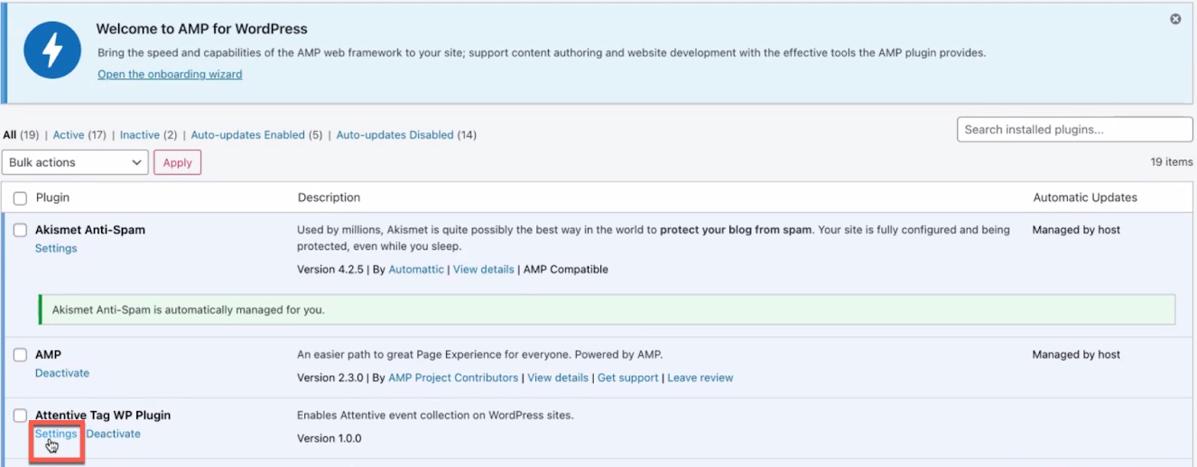The image size is (1197, 467).
Task: Toggle the select-all plugins checkbox
Action: [20, 198]
